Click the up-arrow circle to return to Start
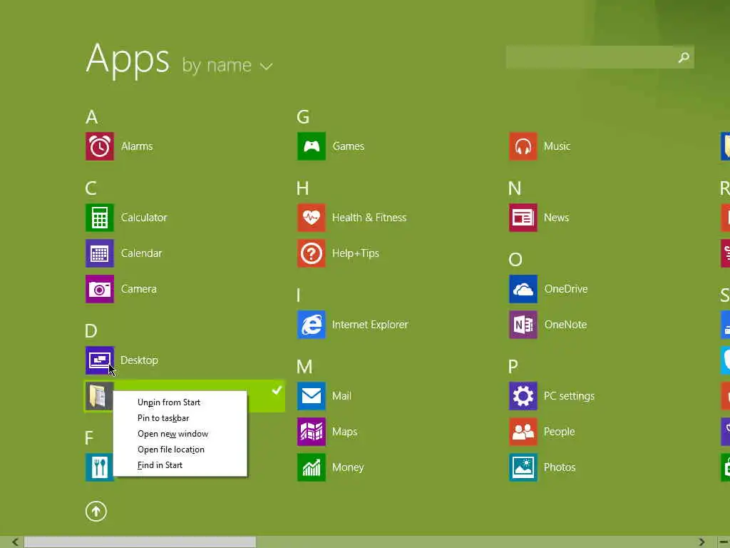 click(x=96, y=512)
